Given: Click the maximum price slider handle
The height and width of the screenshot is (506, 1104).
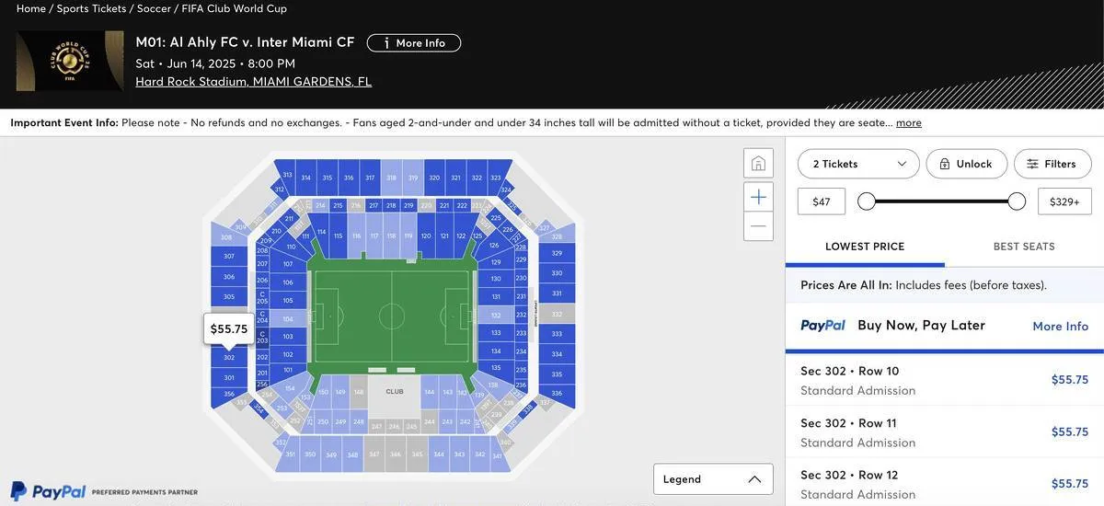Looking at the screenshot, I should tap(1017, 201).
